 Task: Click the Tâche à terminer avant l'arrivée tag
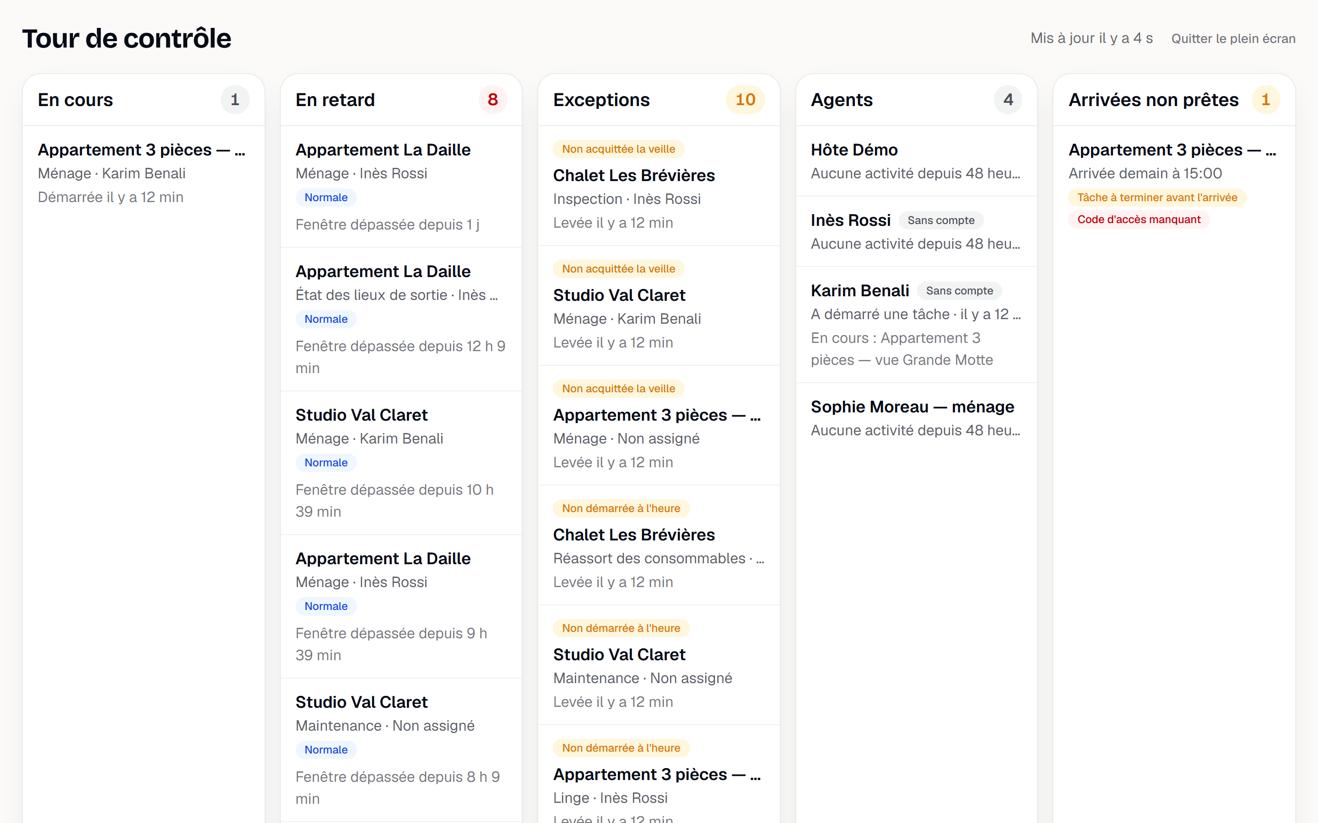tap(1157, 198)
